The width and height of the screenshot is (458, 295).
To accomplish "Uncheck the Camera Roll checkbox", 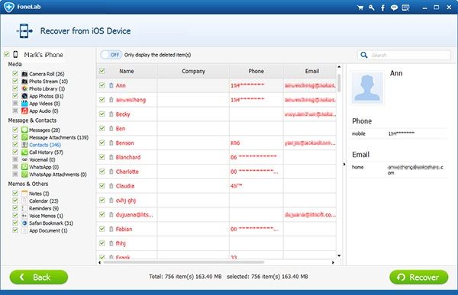I will tap(15, 73).
